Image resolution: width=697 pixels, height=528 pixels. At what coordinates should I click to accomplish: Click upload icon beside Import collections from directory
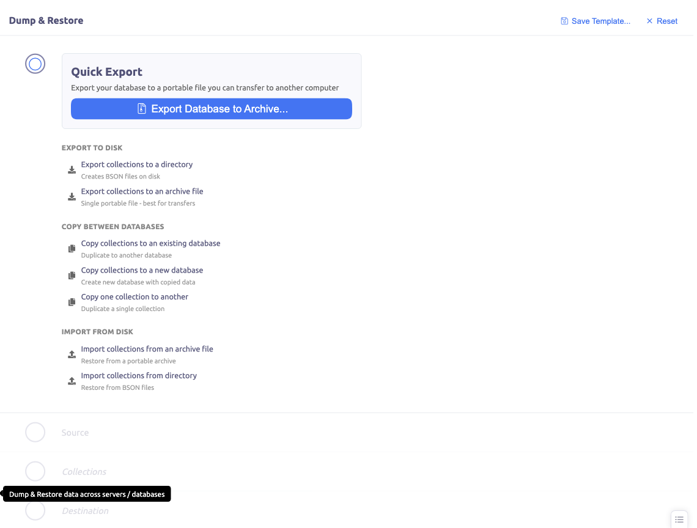[72, 381]
